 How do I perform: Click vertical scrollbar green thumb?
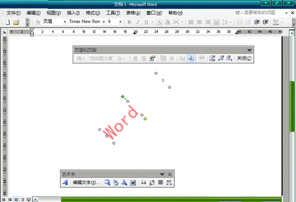point(292,106)
